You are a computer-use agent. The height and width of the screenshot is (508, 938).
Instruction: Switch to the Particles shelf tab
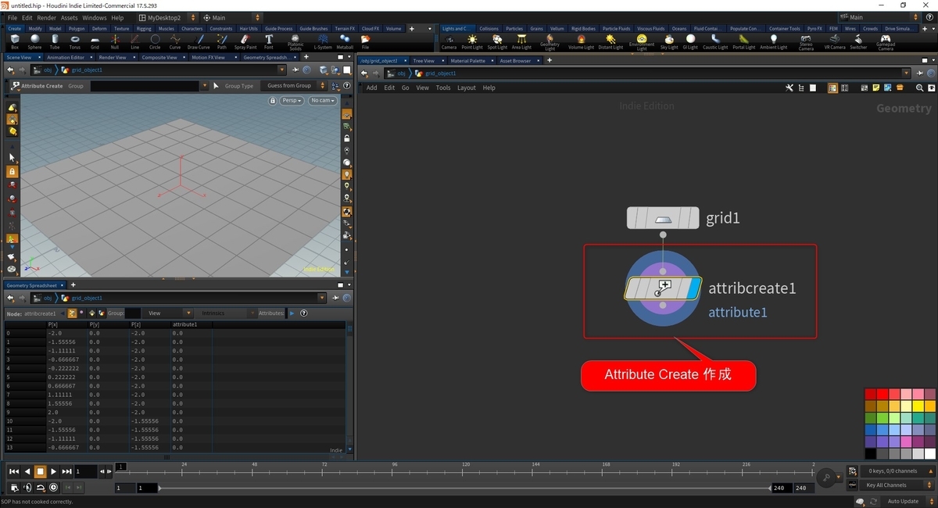(x=514, y=28)
